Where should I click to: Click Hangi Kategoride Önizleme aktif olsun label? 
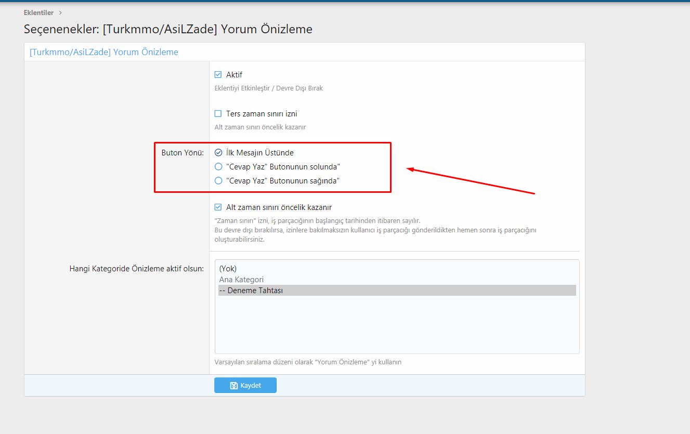pyautogui.click(x=137, y=269)
